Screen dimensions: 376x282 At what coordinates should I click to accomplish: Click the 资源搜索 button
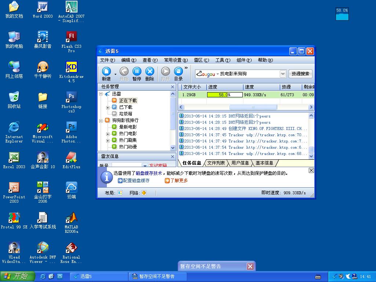[300, 74]
